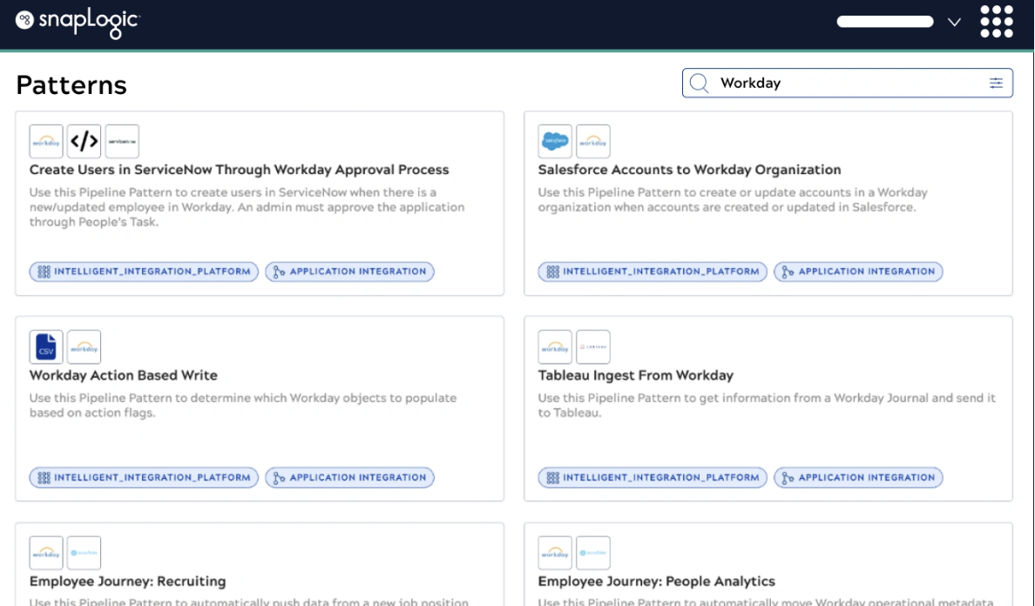The height and width of the screenshot is (606, 1035).
Task: Click APPLICATION INTEGRATION tag in Tableau Ingest card
Action: tap(859, 477)
